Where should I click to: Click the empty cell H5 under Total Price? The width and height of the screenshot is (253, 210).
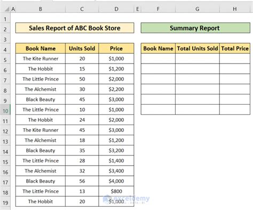[235, 59]
